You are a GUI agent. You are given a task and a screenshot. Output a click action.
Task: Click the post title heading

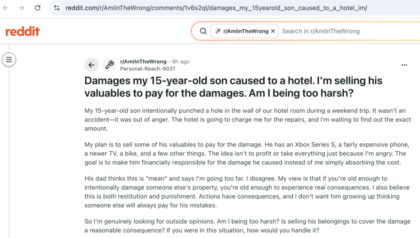[233, 87]
